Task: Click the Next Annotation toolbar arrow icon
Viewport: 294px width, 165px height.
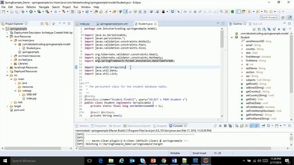Action: (x=249, y=12)
